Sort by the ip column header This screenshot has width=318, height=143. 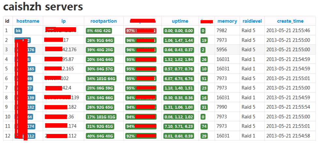[x=64, y=21]
